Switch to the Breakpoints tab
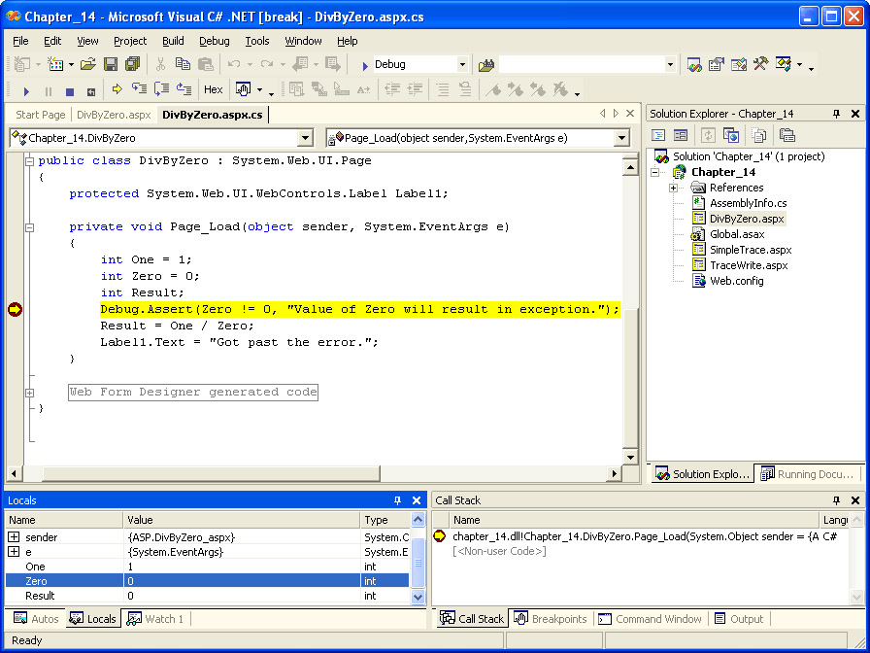Viewport: 870px width, 653px height. click(x=551, y=619)
